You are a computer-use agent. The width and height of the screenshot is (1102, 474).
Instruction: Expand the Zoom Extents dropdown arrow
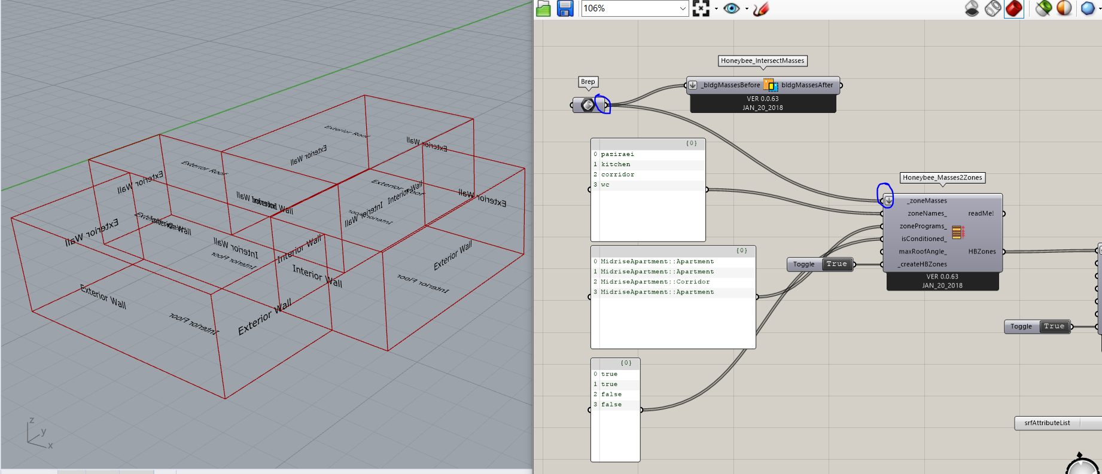tap(716, 8)
